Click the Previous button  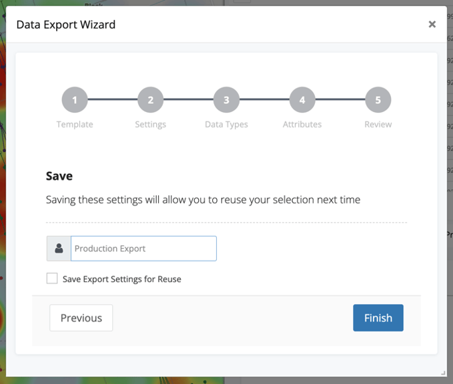(81, 318)
